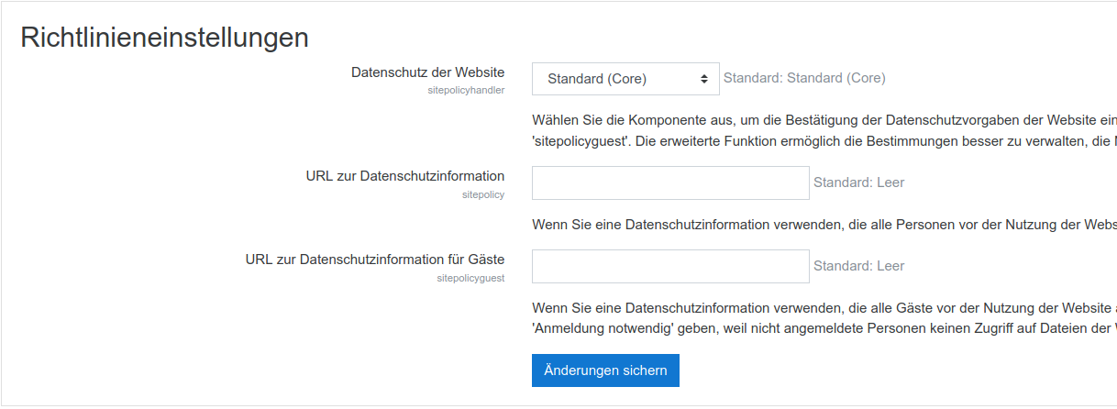Click 'Standard: Leer' beside the sitepolicy field
Image resolution: width=1117 pixels, height=409 pixels.
[858, 182]
